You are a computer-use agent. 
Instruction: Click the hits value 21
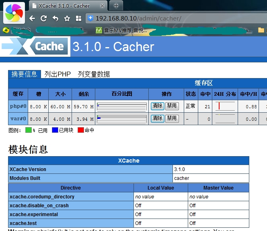207,107
